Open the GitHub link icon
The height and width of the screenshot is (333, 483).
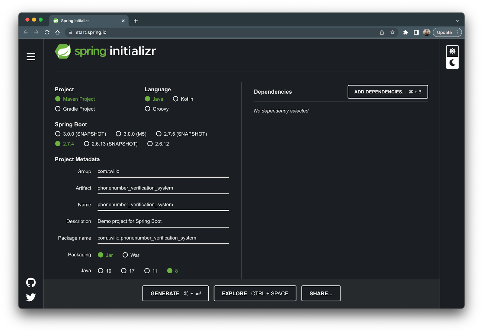click(x=31, y=283)
